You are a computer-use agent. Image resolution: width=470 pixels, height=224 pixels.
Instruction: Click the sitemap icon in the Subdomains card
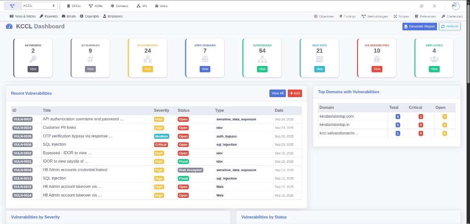pyautogui.click(x=262, y=59)
